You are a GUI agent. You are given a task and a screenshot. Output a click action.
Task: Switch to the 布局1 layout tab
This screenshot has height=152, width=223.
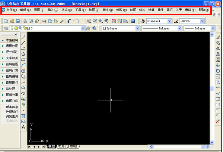point(62,146)
